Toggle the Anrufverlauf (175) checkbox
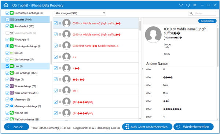This screenshot has height=134, width=220. tap(7, 26)
